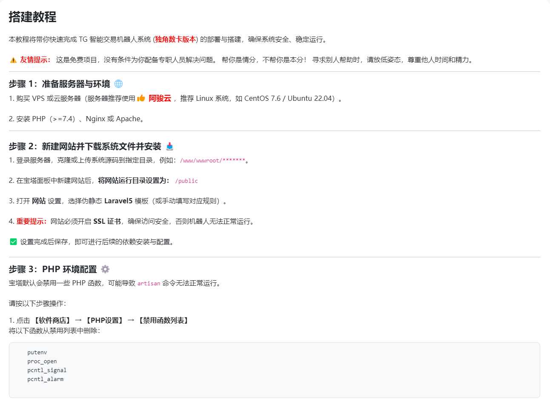Screen dimensions: 550x404
Task: Click the red 独角数卡版本 text
Action: pos(175,39)
